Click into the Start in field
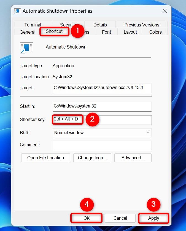186x231 pixels. click(x=102, y=106)
